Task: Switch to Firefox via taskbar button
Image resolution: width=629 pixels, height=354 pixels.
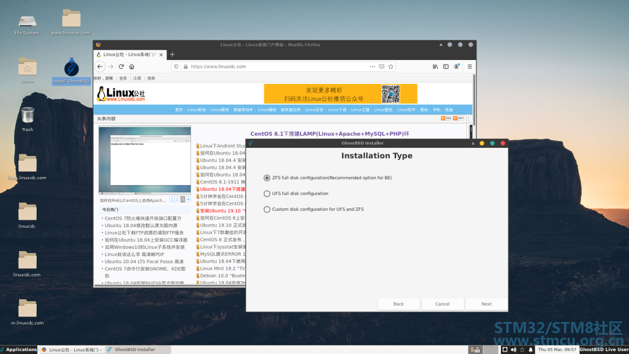Action: (72, 349)
